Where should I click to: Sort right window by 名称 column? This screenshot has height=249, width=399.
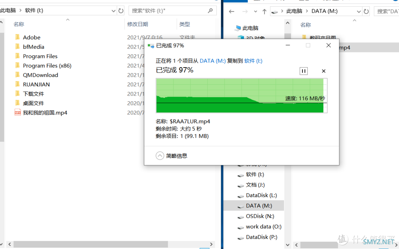(306, 25)
